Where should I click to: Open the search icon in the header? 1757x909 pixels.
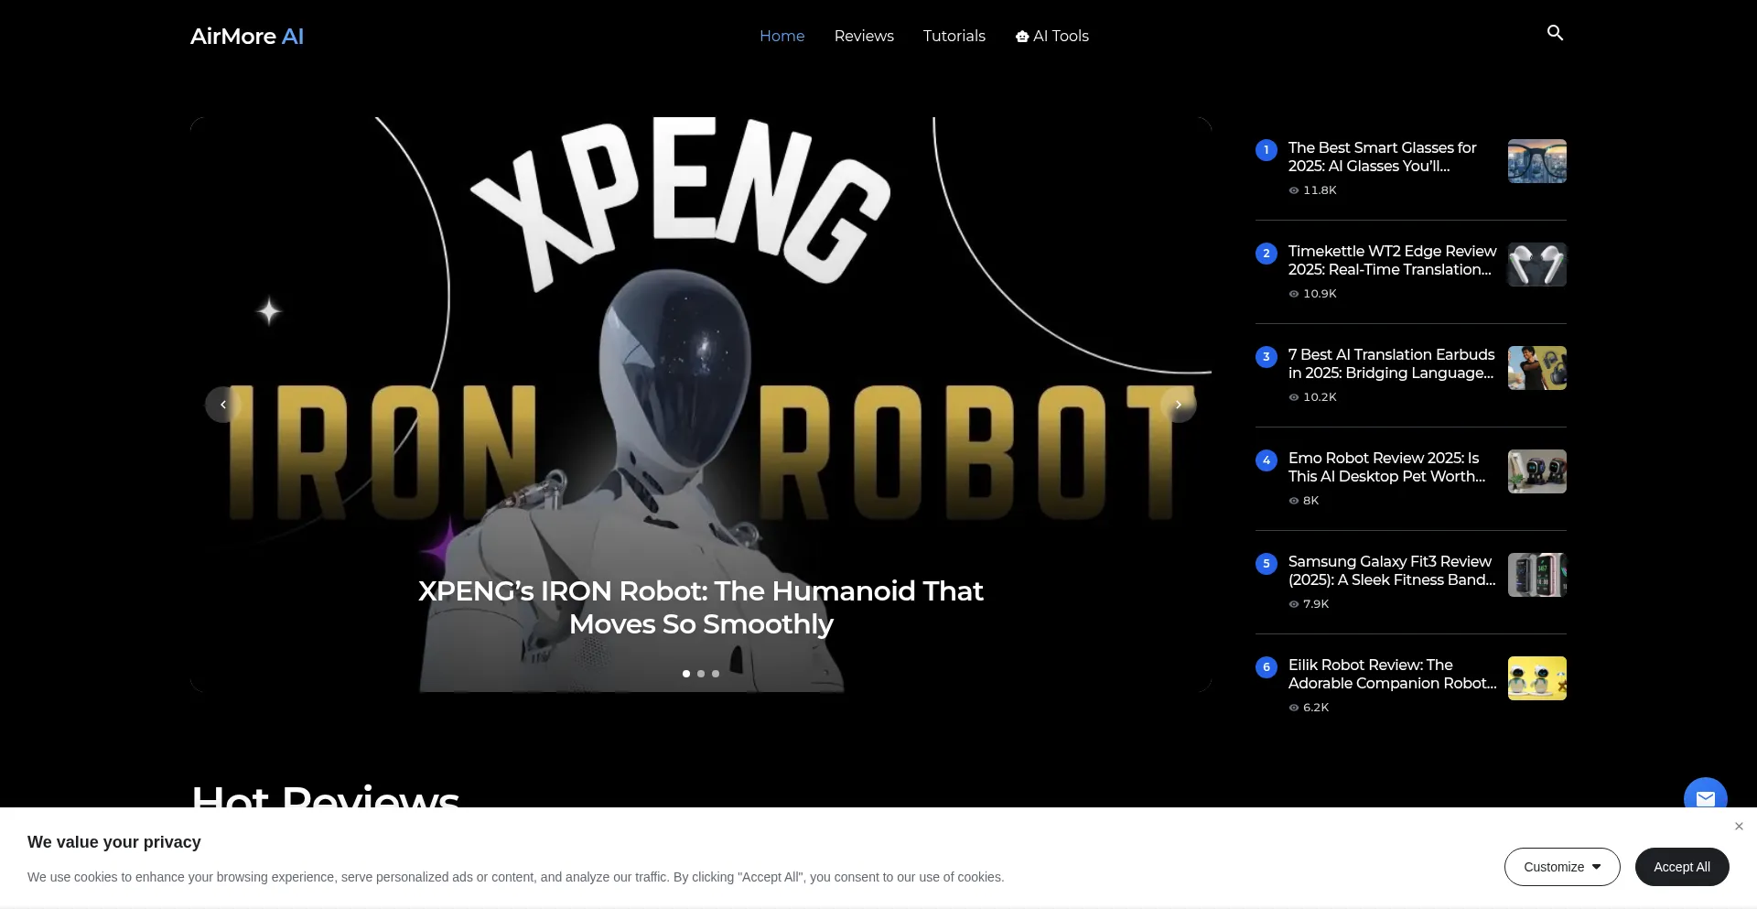pyautogui.click(x=1555, y=33)
